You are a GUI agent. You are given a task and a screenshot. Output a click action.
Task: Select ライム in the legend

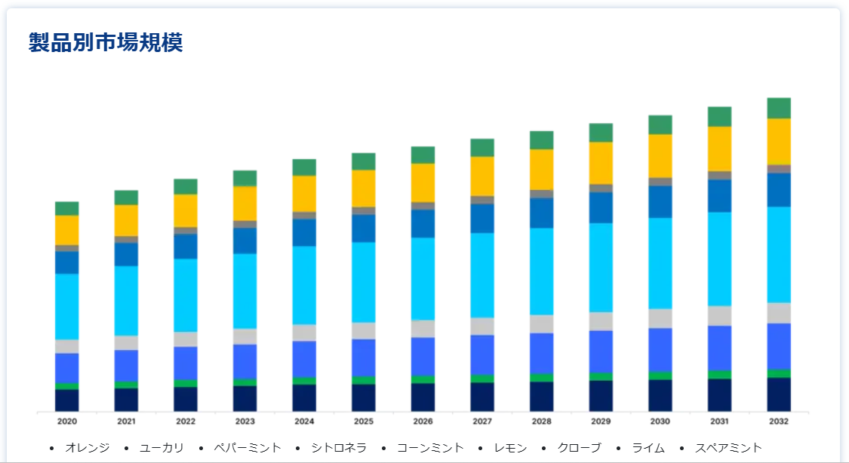(648, 448)
